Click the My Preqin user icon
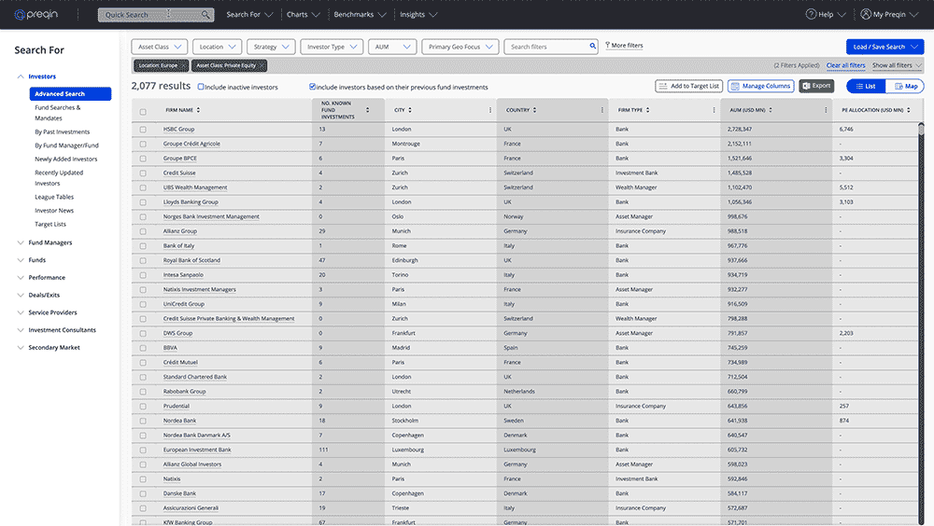The height and width of the screenshot is (526, 934). coord(866,14)
